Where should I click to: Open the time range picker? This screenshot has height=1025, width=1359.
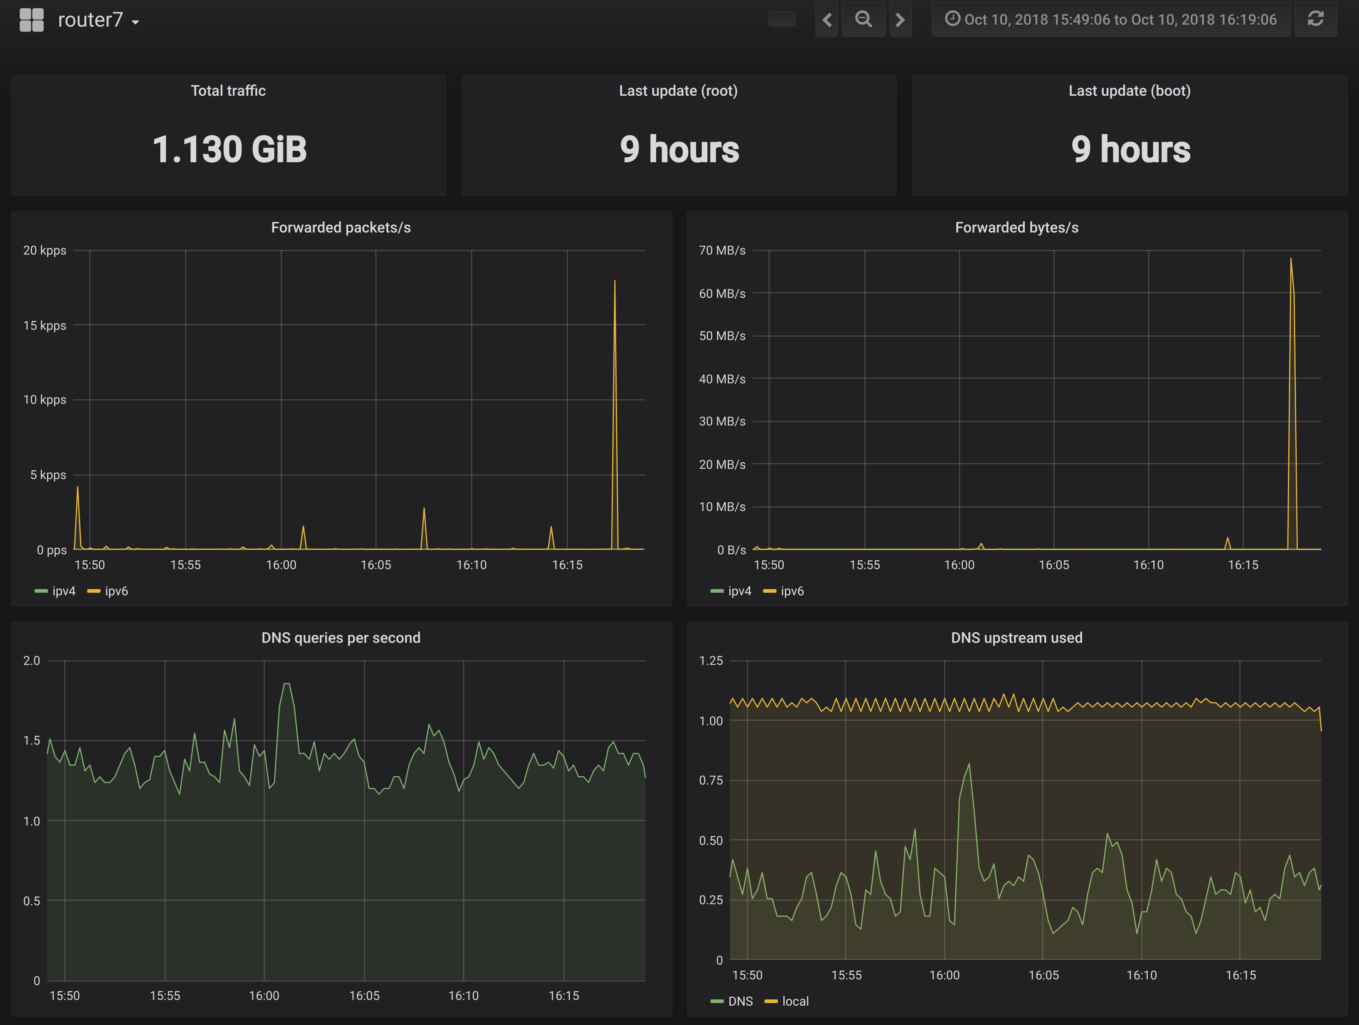(1110, 20)
